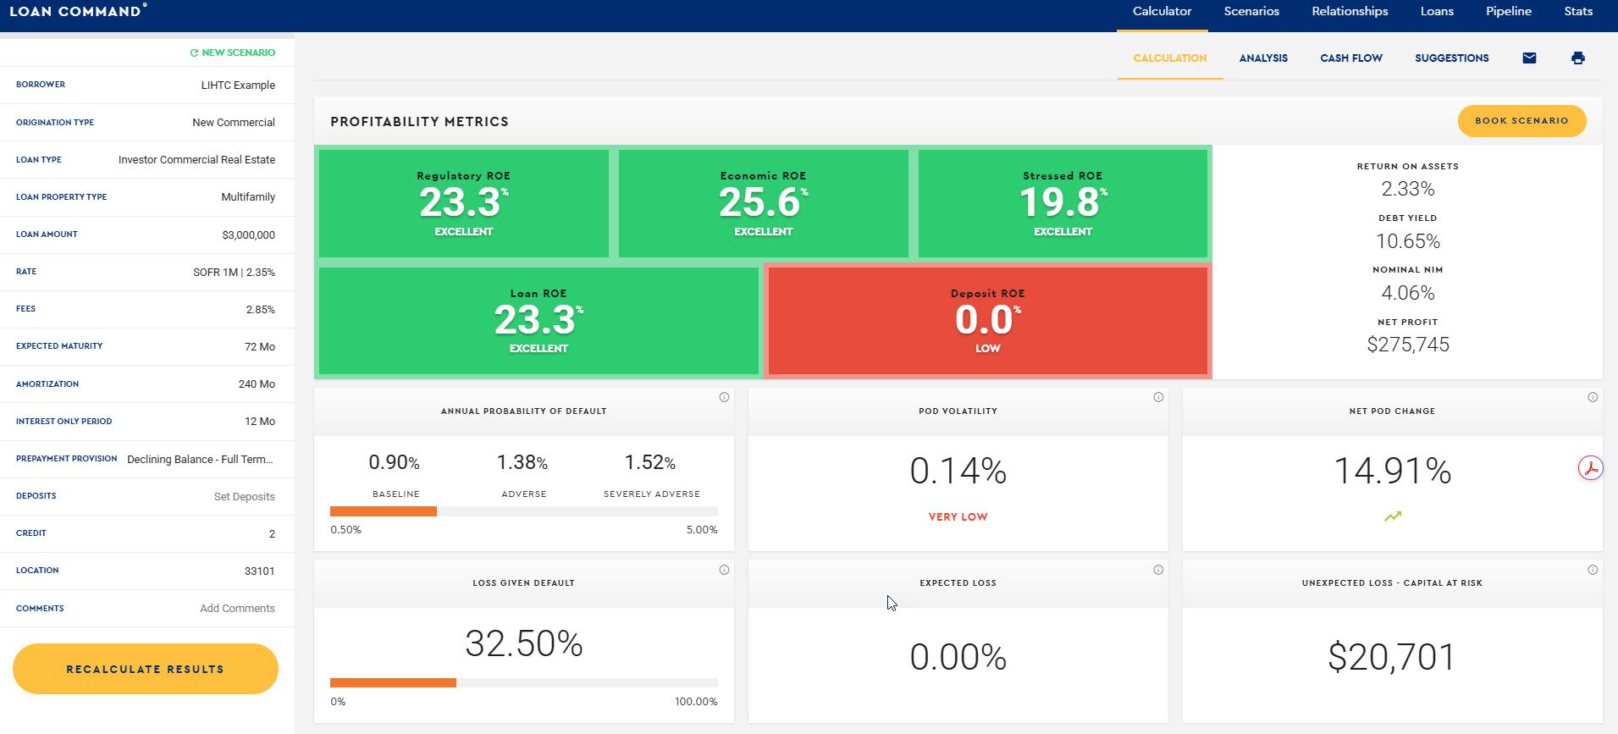The height and width of the screenshot is (734, 1618).
Task: Click the green trending-up arrow icon
Action: coord(1393,516)
